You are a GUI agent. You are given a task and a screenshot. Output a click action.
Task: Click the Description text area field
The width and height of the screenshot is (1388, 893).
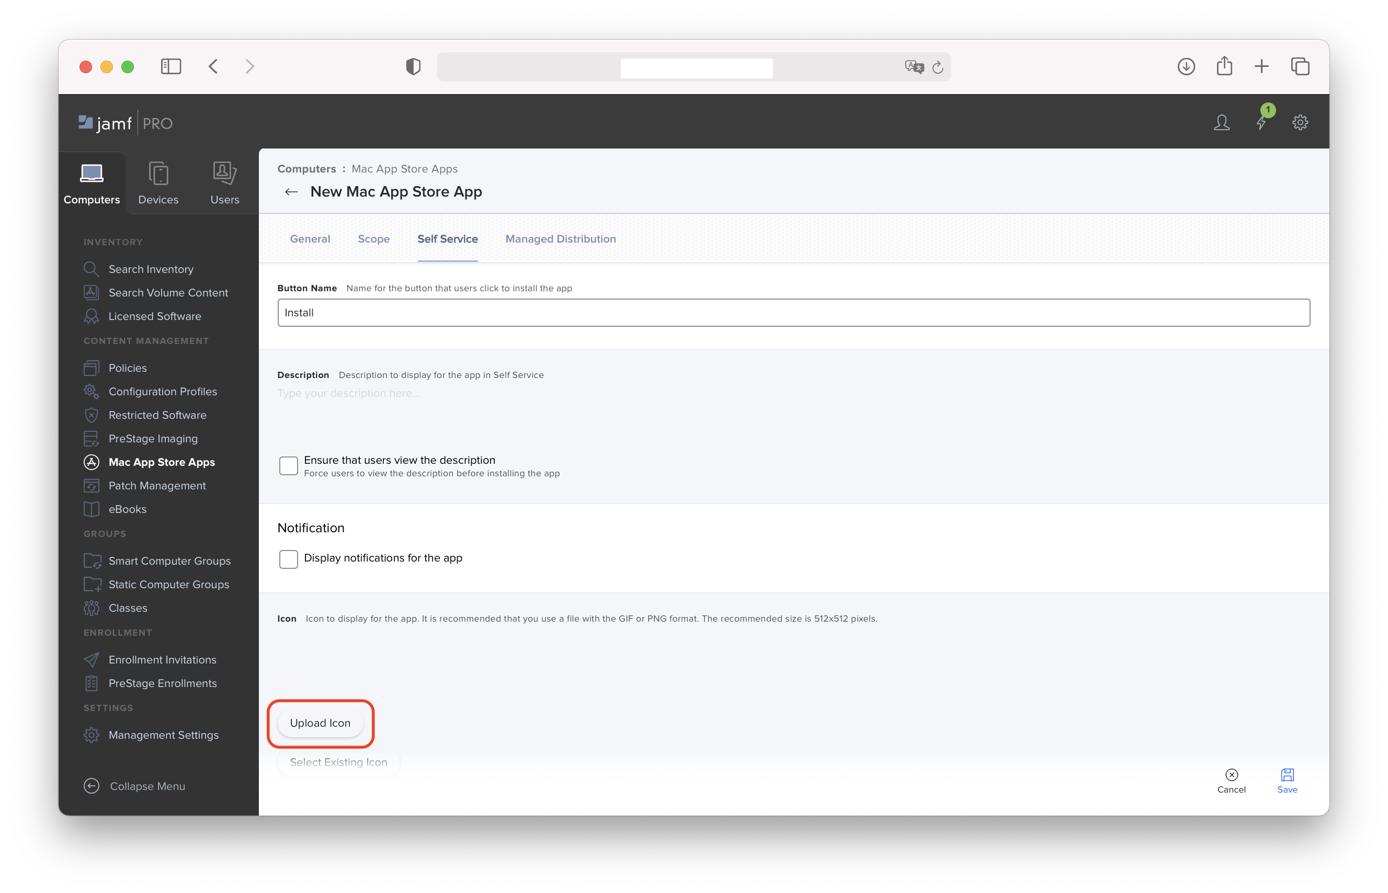[792, 413]
